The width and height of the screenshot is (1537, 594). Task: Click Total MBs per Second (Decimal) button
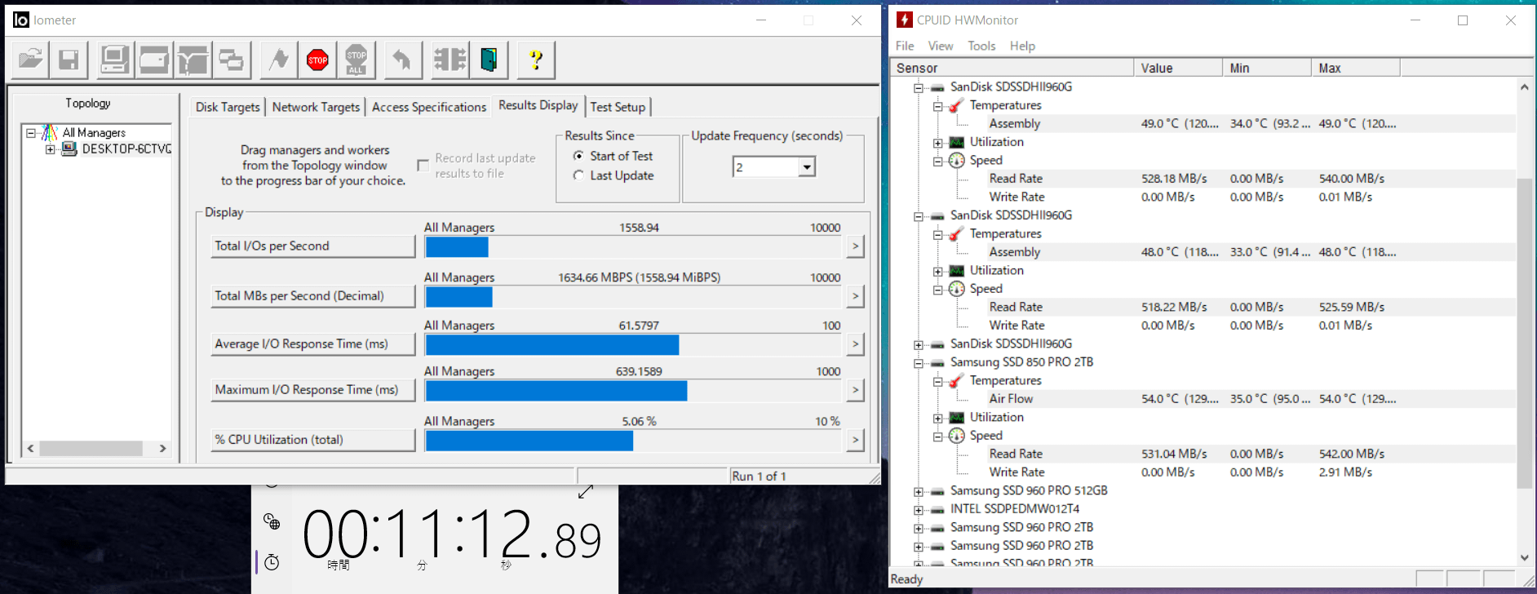(x=313, y=296)
